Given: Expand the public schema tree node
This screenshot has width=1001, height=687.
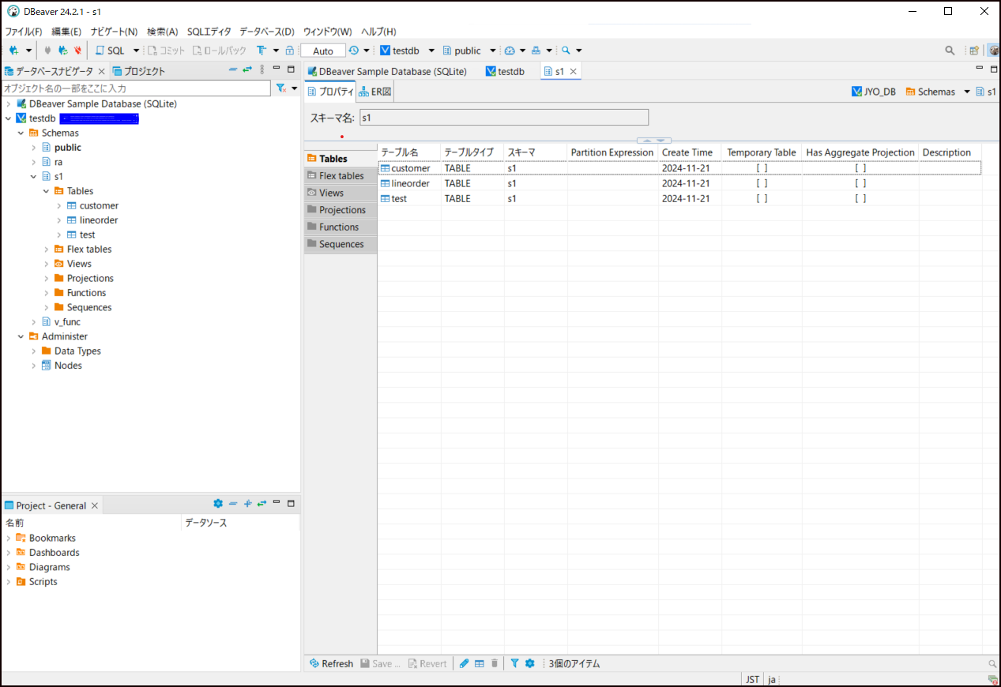Looking at the screenshot, I should (x=34, y=148).
